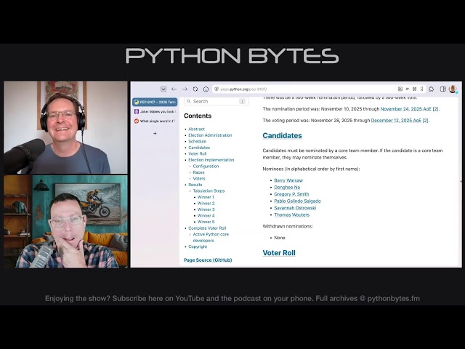Open Pablo Galindo Salgado nominee link

(x=297, y=201)
